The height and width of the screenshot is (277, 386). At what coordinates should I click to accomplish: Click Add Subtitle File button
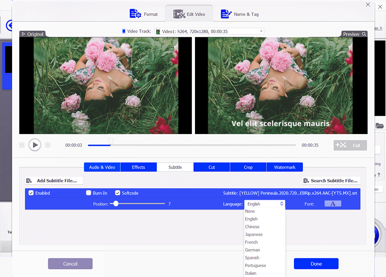click(x=54, y=181)
